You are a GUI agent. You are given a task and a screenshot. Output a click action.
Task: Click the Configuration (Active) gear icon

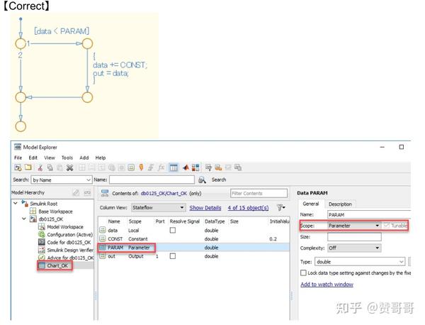click(x=42, y=234)
